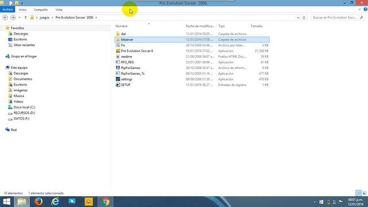This screenshot has height=207, width=368.
Task: Switch to the Vista ribbon tab
Action: 59,10
